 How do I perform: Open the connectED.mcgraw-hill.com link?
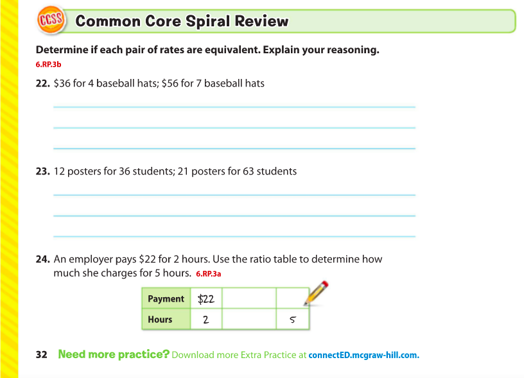click(x=363, y=355)
